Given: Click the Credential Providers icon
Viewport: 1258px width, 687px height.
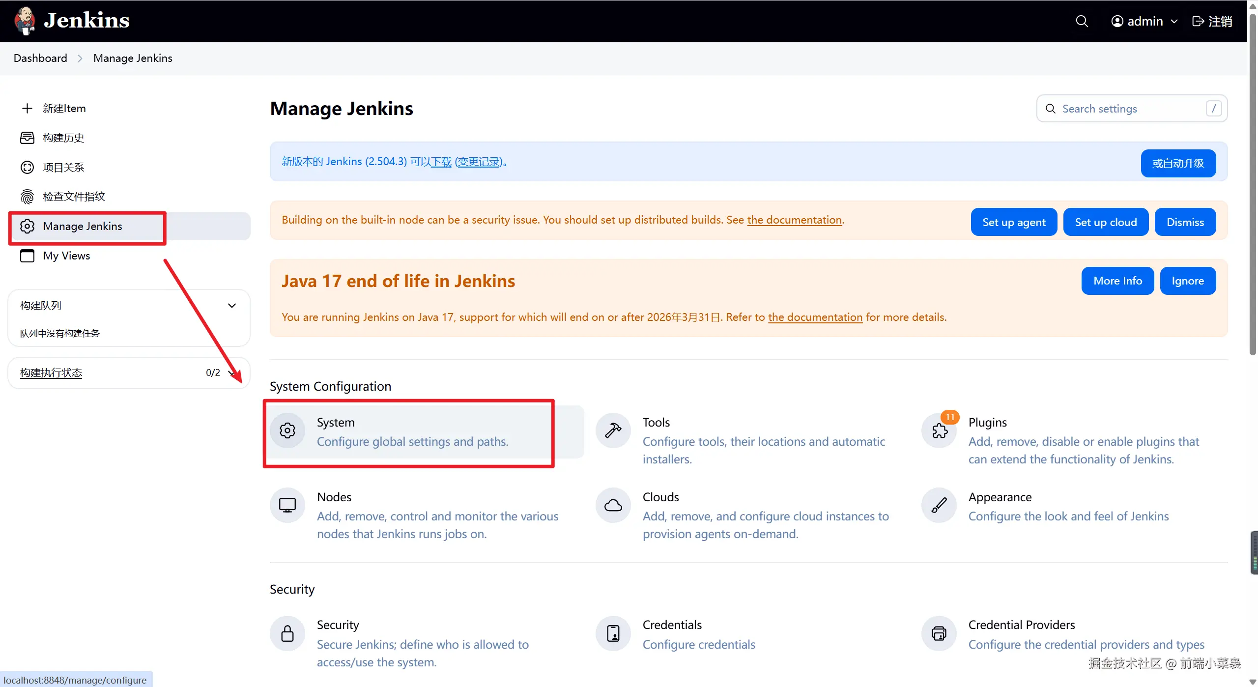Looking at the screenshot, I should coord(939,633).
